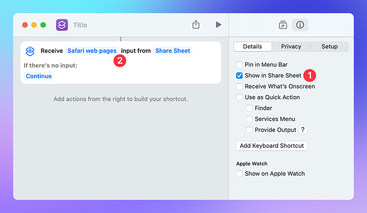The height and width of the screenshot is (213, 367).
Task: Click the Title field to rename shortcut
Action: [80, 25]
